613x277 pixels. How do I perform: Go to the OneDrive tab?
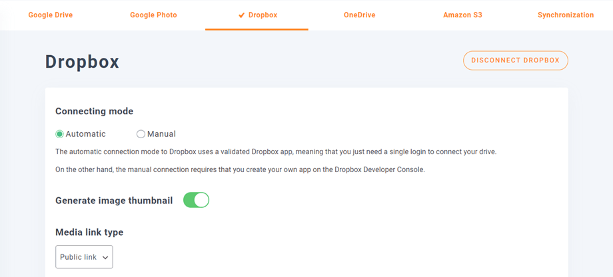(359, 15)
